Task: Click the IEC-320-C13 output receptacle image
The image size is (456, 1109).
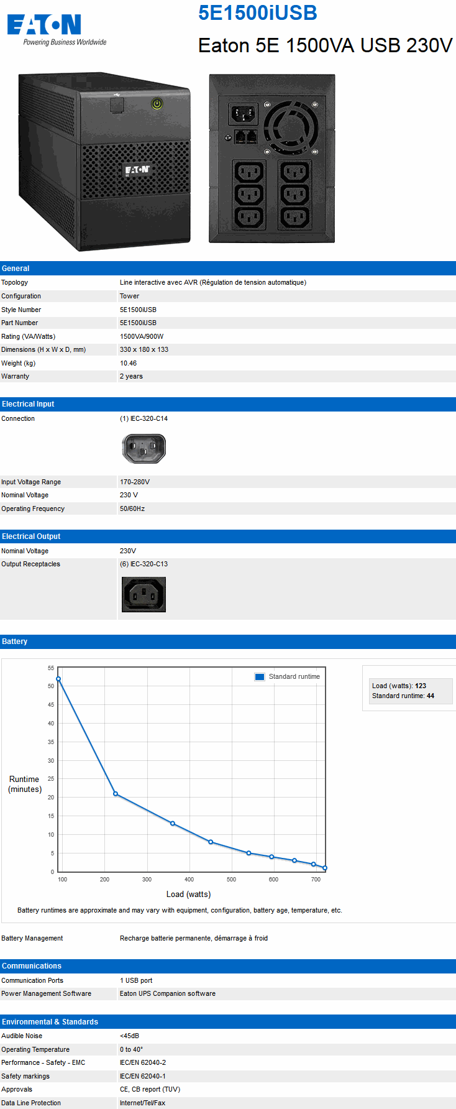Action: 144,594
